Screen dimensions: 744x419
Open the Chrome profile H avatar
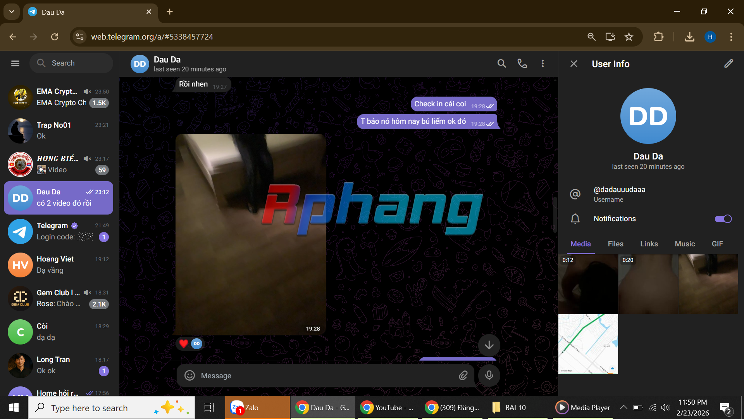coord(710,37)
